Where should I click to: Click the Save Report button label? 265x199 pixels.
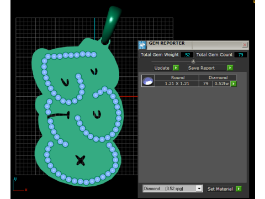pyautogui.click(x=202, y=68)
